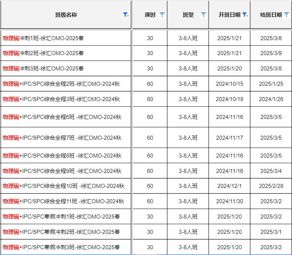
Task: Open the 班级名称 column filter
Action: pos(125,15)
